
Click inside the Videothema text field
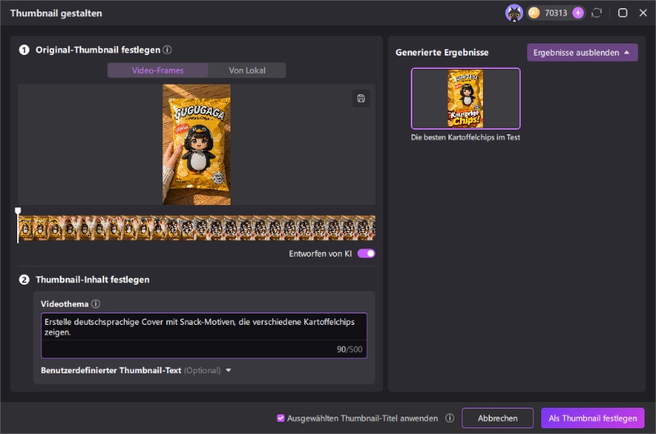coord(204,336)
